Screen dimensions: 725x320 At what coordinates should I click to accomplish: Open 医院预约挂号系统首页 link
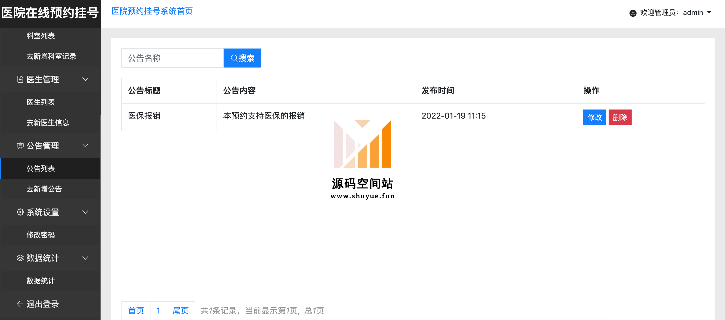[152, 11]
